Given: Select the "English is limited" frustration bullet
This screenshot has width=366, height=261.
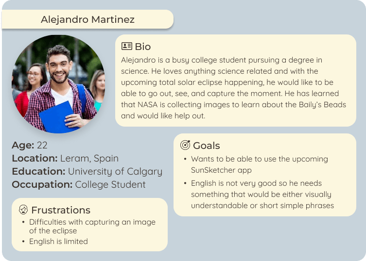Looking at the screenshot, I should 58,241.
